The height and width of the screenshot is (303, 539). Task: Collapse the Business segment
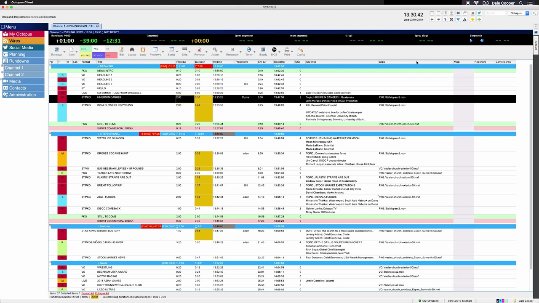(51, 226)
